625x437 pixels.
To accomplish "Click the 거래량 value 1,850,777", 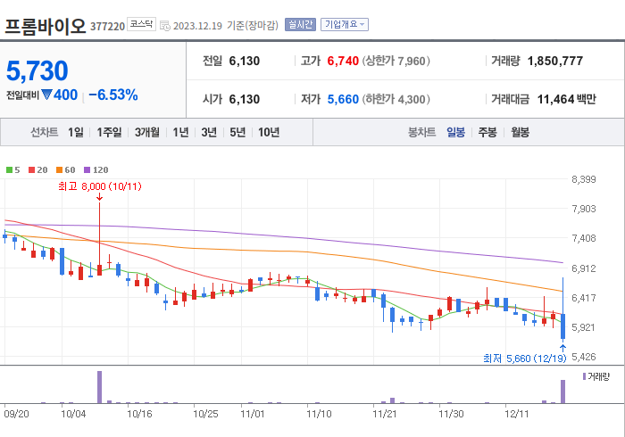I will point(555,61).
